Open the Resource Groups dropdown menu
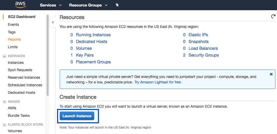Image resolution: width=277 pixels, height=134 pixels. click(x=88, y=5)
